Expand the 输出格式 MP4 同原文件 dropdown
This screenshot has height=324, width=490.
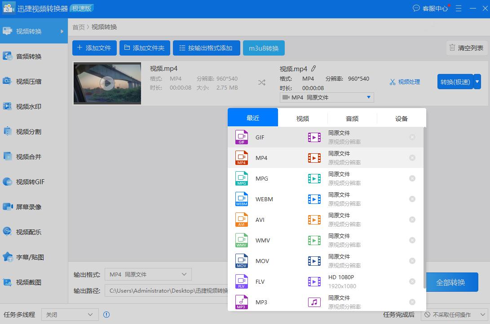(x=148, y=274)
